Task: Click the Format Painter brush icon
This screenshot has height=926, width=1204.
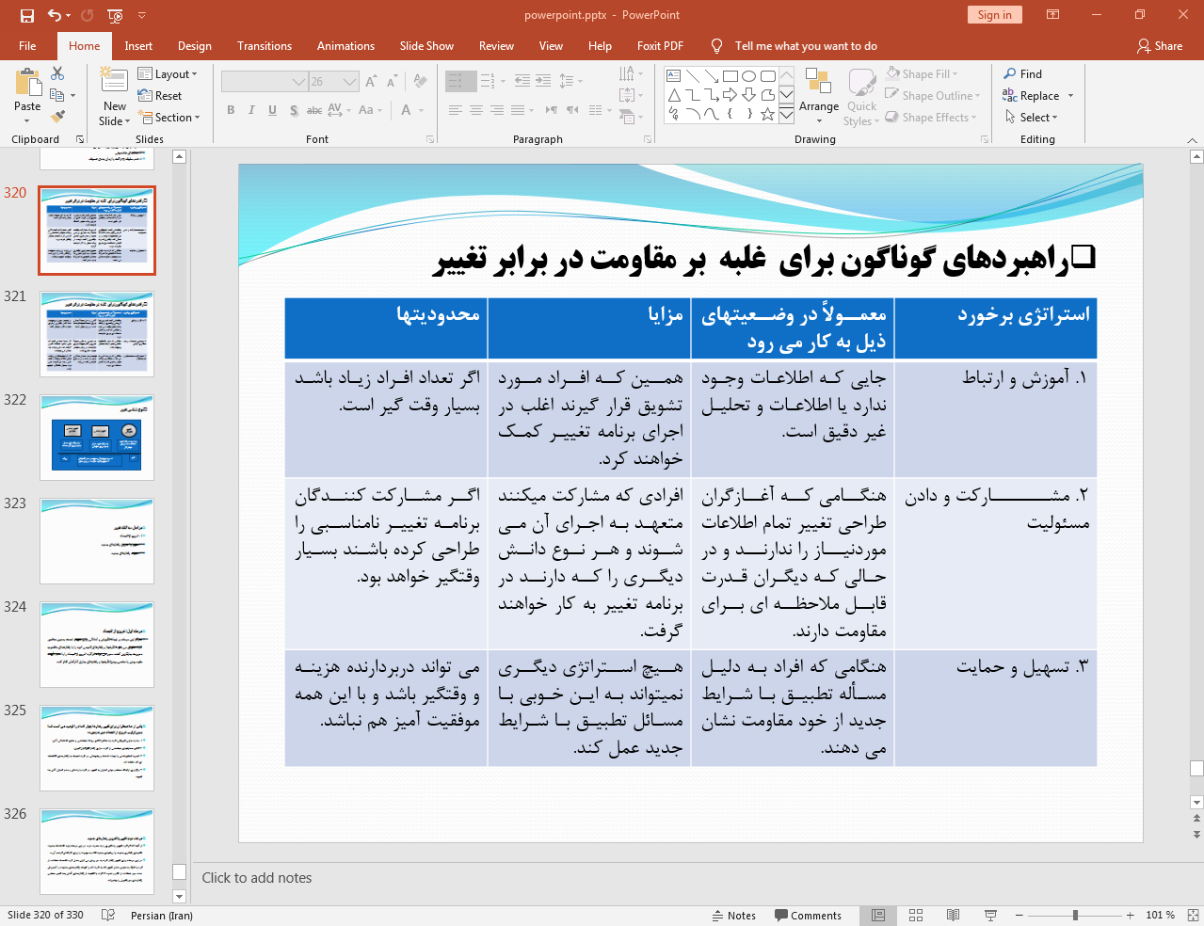Action: pos(58,117)
